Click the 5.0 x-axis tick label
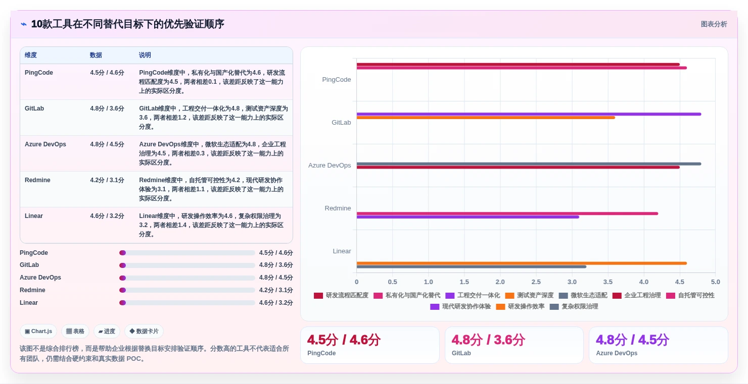This screenshot has height=384, width=748. 715,282
